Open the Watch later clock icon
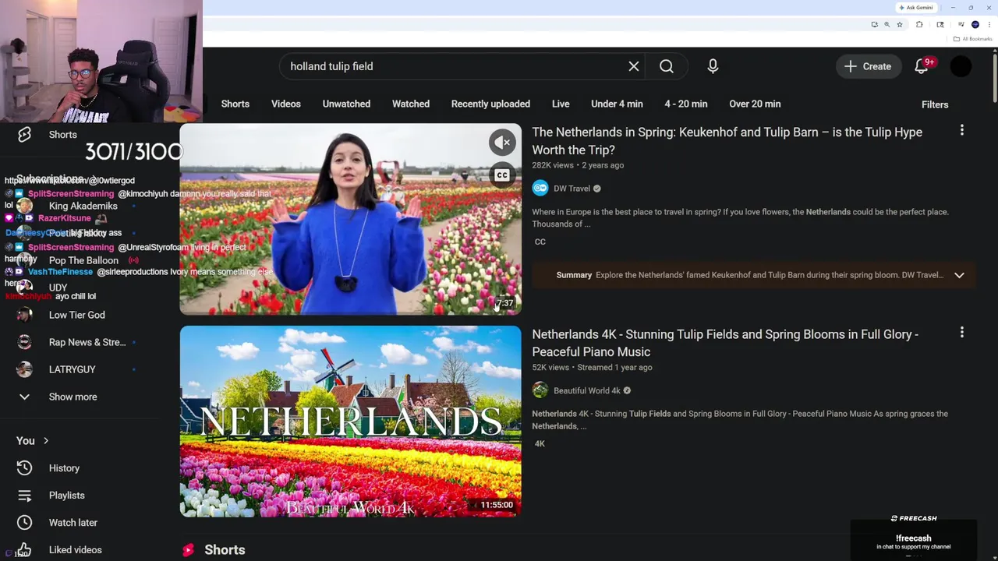998x561 pixels. pos(24,523)
